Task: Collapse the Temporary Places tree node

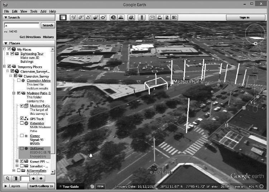Action: click(5, 67)
